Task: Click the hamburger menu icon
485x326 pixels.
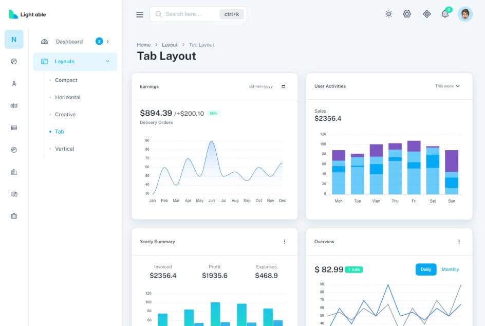Action: pos(140,14)
